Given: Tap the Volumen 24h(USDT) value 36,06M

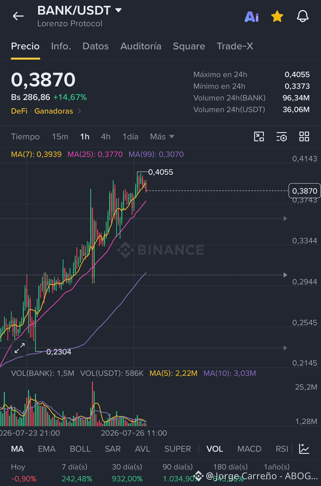Looking at the screenshot, I should 296,109.
